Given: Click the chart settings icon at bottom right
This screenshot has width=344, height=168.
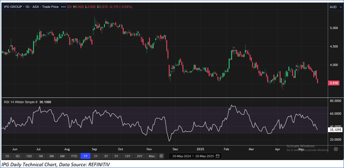Looking at the screenshot, I should coord(335,149).
